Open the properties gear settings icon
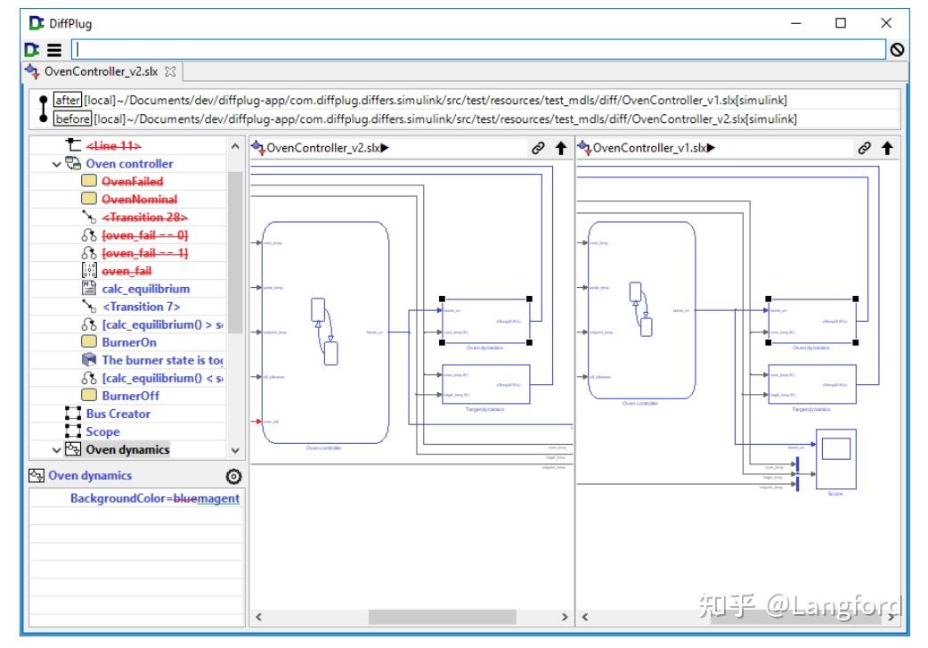928x648 pixels. click(233, 476)
